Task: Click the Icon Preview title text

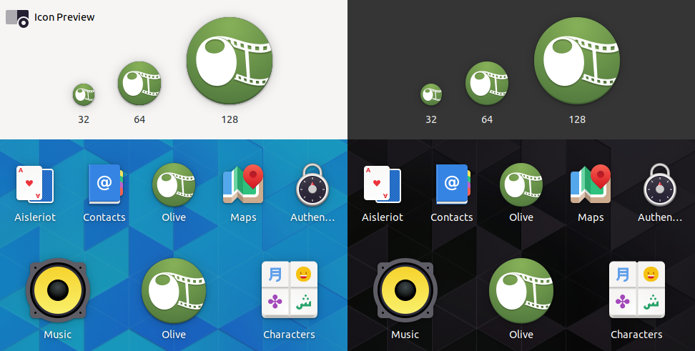Action: 64,17
